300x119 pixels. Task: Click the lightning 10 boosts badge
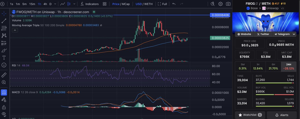(x=283, y=3)
